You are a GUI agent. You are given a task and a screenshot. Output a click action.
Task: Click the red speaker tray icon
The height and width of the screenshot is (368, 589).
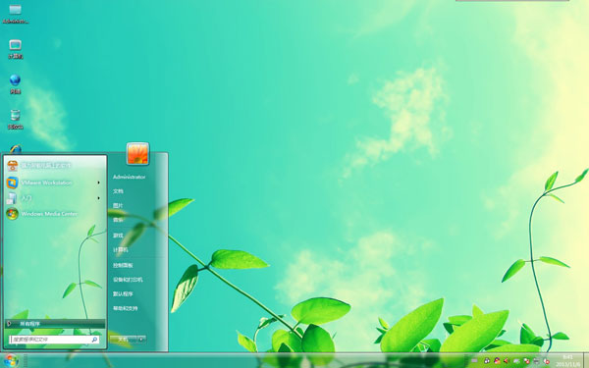pos(506,361)
